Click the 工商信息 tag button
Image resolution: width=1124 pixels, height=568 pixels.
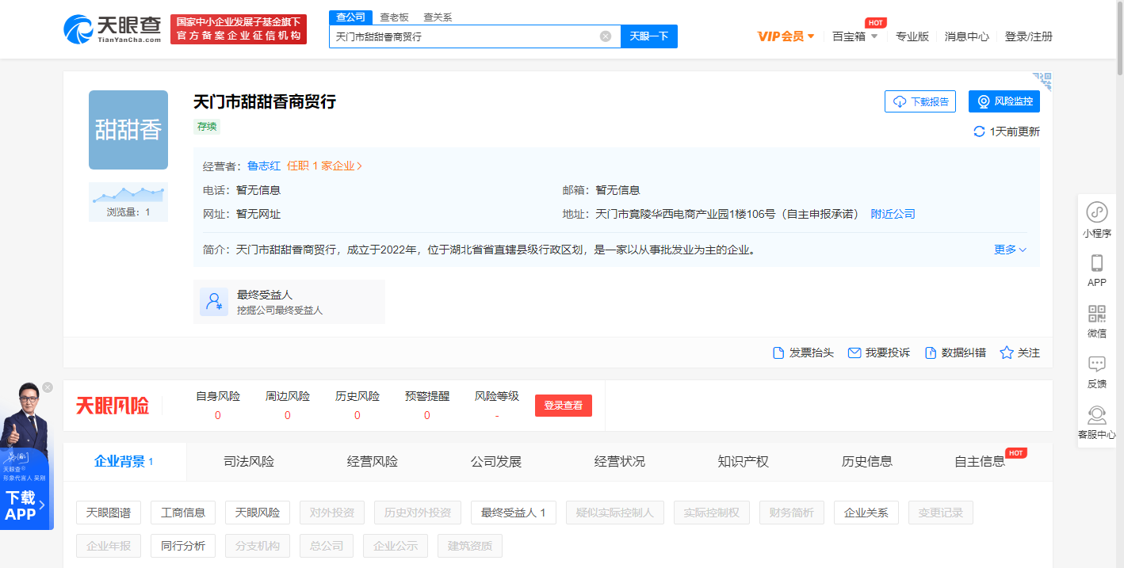click(x=183, y=513)
